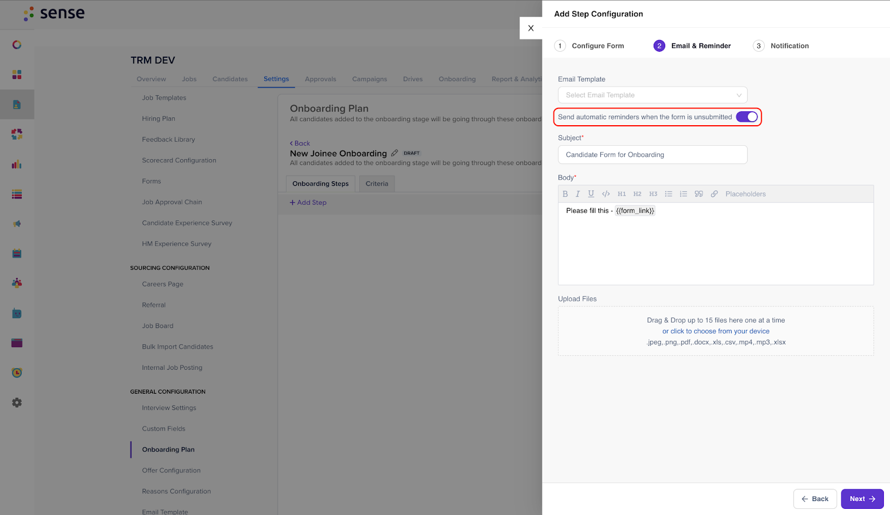
Task: Click the Next button
Action: pyautogui.click(x=862, y=499)
